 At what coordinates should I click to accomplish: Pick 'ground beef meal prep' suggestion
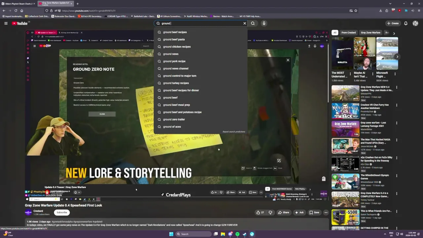[201, 105]
